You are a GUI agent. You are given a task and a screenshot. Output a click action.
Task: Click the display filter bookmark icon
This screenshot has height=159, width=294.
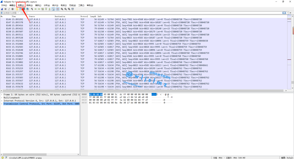pos(2,13)
